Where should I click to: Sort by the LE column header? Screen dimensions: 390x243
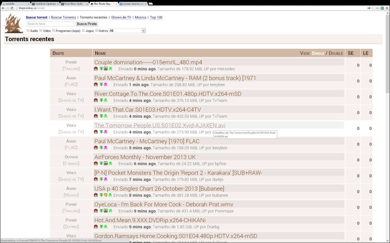[x=366, y=53]
